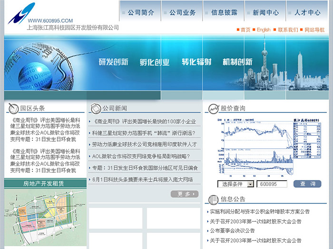333x249 pixels.
Task: Click the company logo at top left
Action: click(21, 12)
